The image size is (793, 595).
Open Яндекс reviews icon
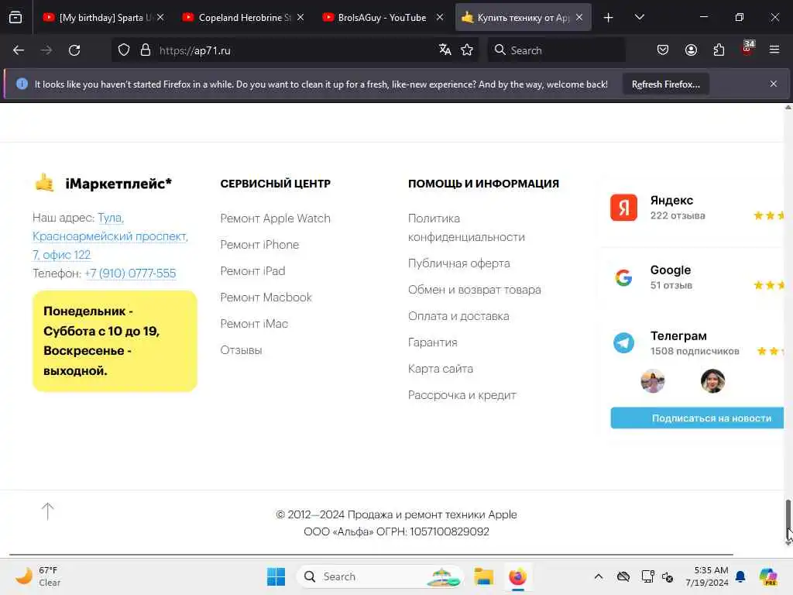pos(623,208)
